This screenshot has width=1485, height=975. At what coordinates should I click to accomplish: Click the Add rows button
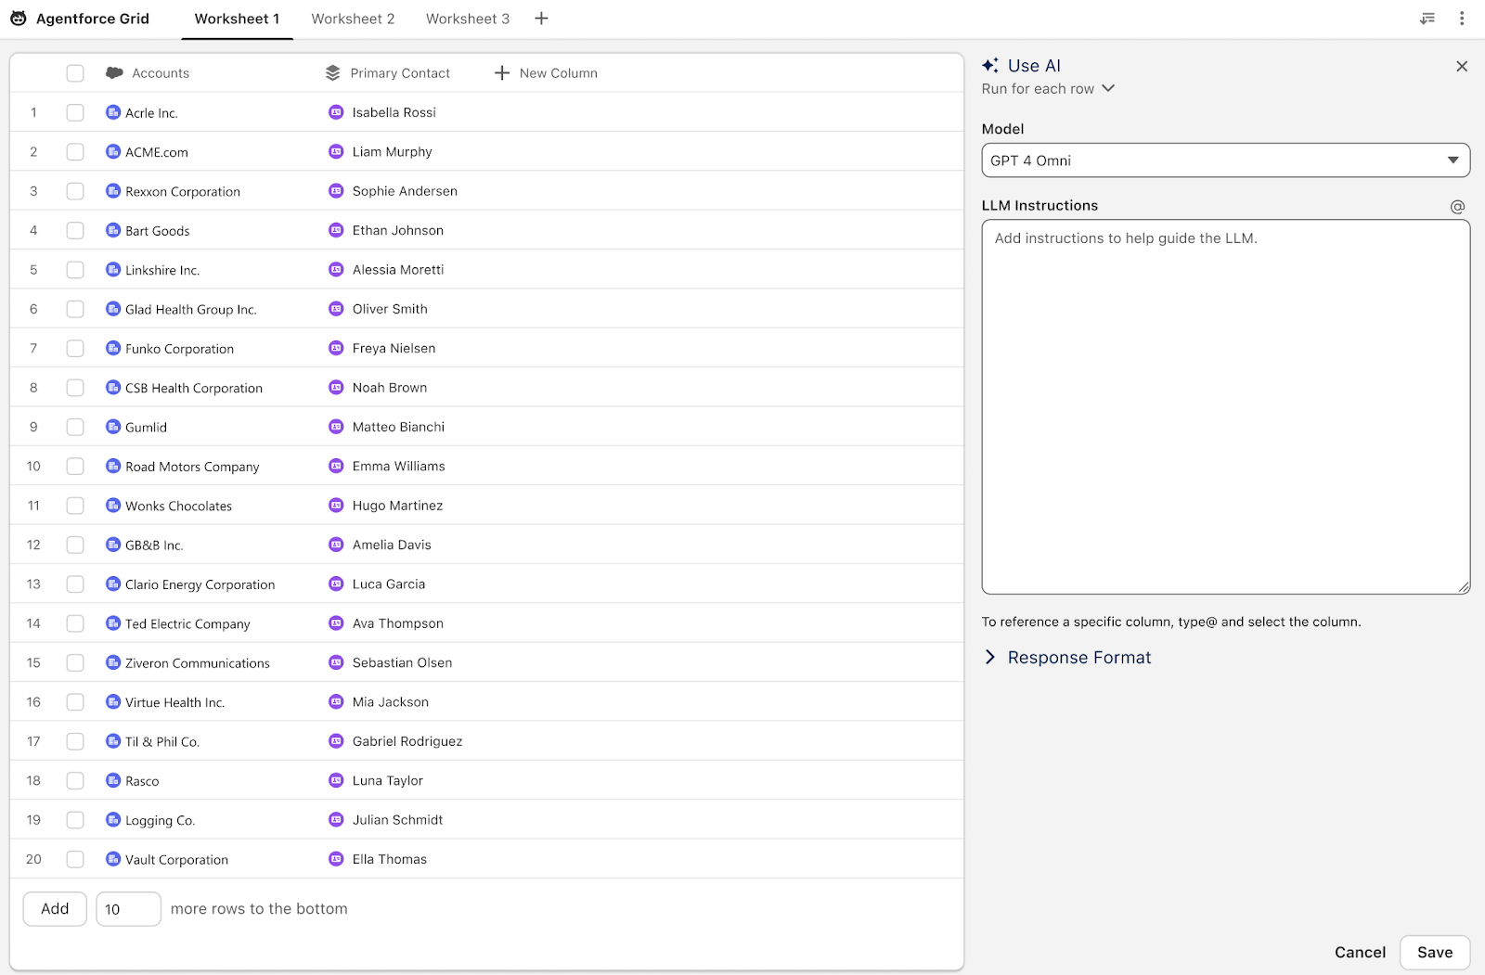(x=55, y=909)
